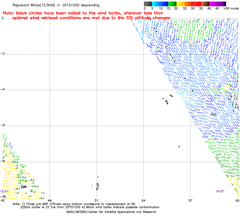The image size is (240, 217).
Task: Click the NOAA/NESDIS credit line
Action: pyautogui.click(x=111, y=212)
